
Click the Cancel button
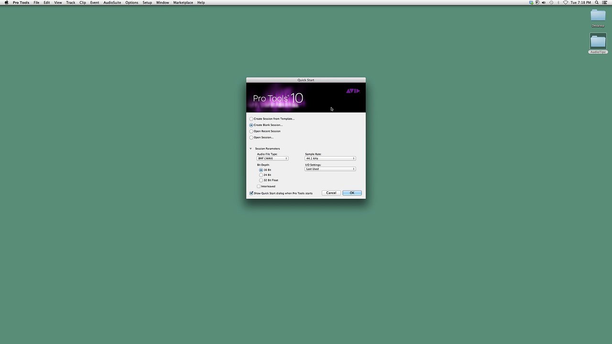(x=331, y=193)
